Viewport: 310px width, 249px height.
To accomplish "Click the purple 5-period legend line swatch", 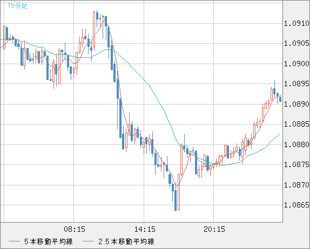I will coord(14,241).
